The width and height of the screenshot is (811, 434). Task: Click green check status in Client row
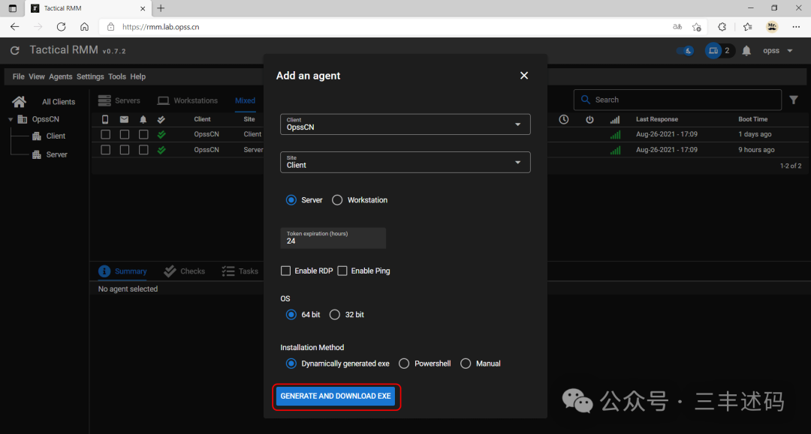pyautogui.click(x=161, y=134)
